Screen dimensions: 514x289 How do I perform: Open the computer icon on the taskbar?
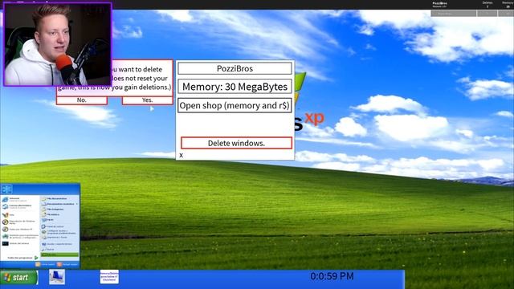coord(57,277)
